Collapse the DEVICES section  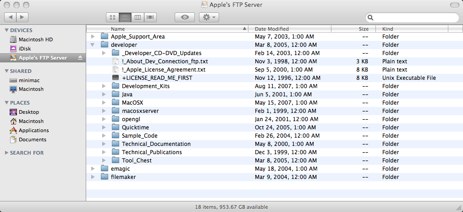click(7, 30)
